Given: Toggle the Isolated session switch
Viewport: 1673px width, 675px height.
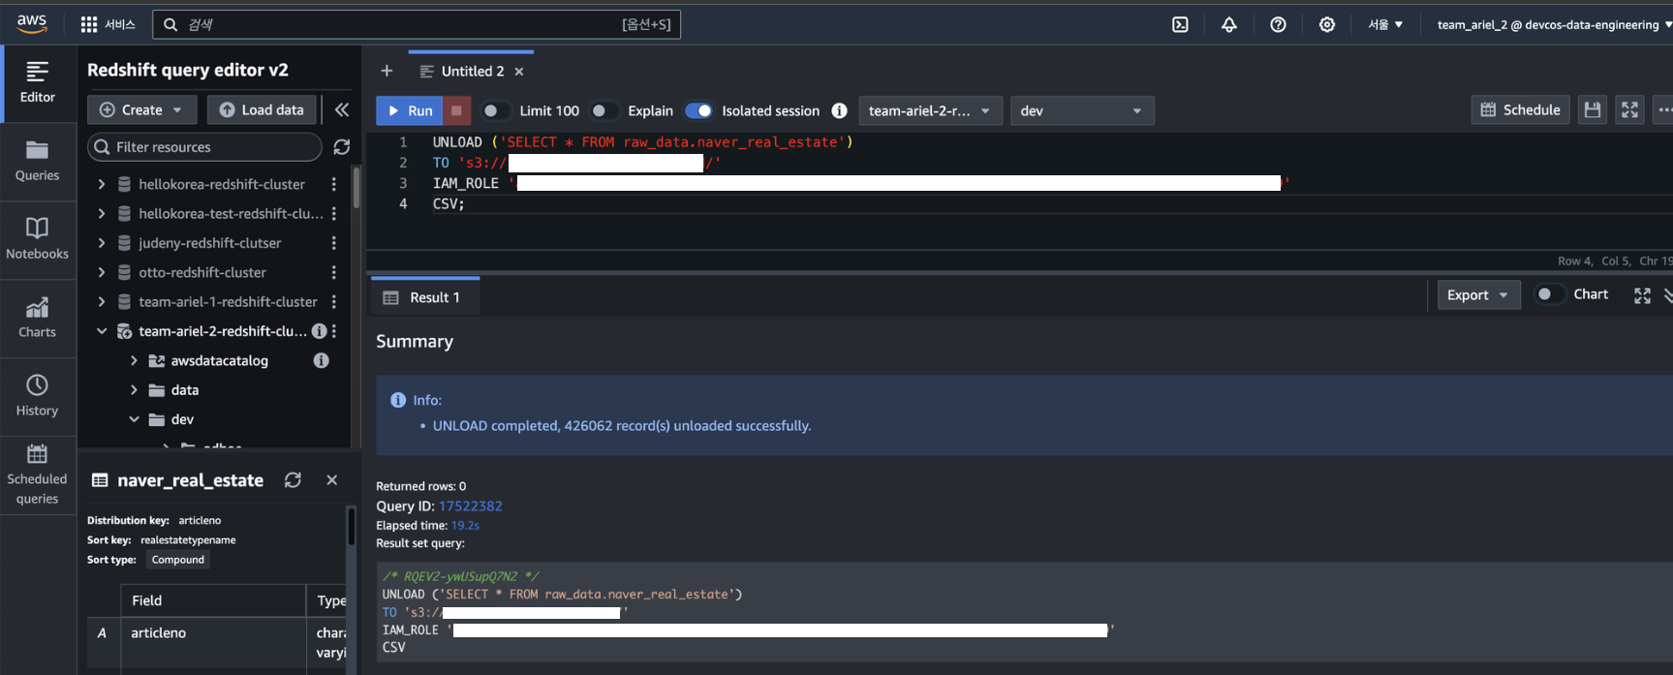Looking at the screenshot, I should click(x=697, y=110).
